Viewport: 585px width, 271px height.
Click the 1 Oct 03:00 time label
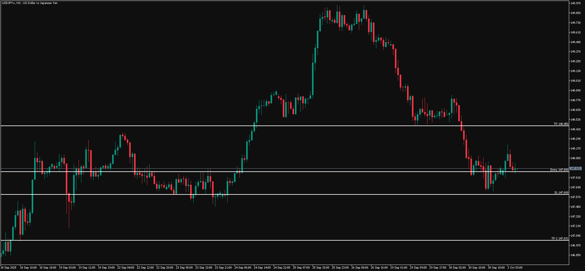515,268
